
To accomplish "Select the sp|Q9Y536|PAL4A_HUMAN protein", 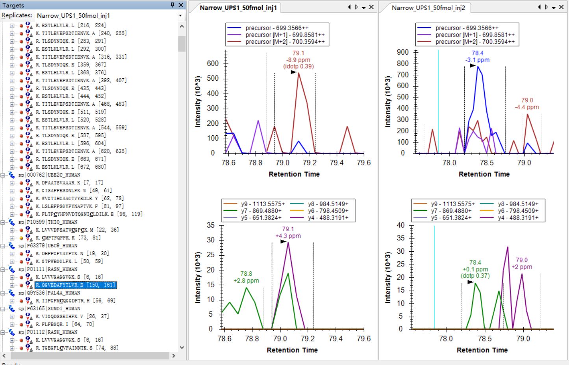I will [49, 293].
